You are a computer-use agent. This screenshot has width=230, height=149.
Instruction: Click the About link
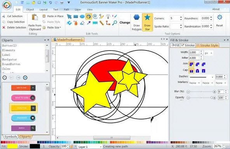[216, 9]
